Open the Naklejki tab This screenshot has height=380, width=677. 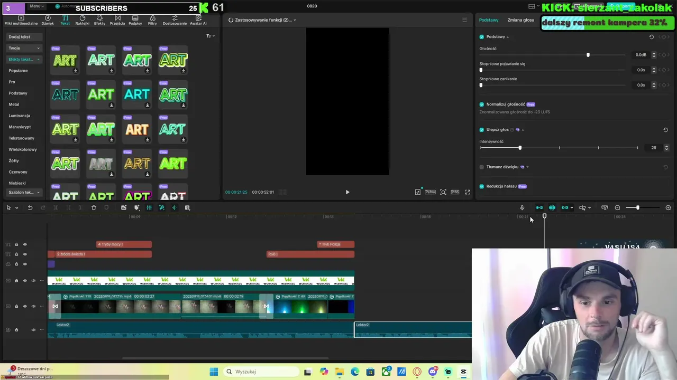pyautogui.click(x=82, y=20)
